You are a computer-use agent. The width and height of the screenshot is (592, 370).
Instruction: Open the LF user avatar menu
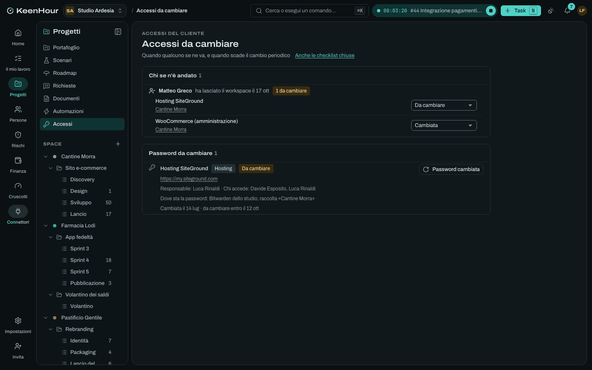coord(582,11)
